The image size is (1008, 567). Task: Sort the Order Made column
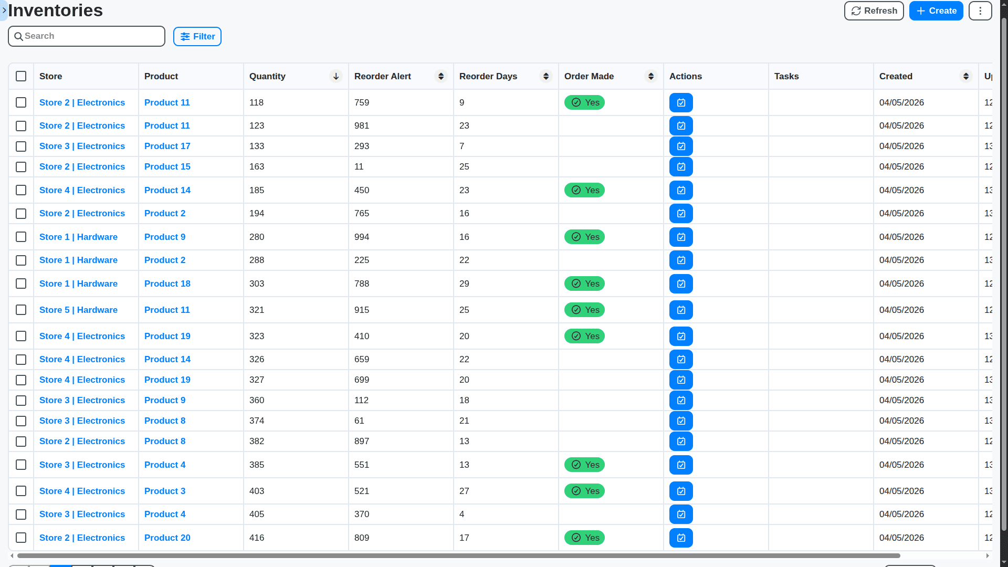(x=651, y=76)
